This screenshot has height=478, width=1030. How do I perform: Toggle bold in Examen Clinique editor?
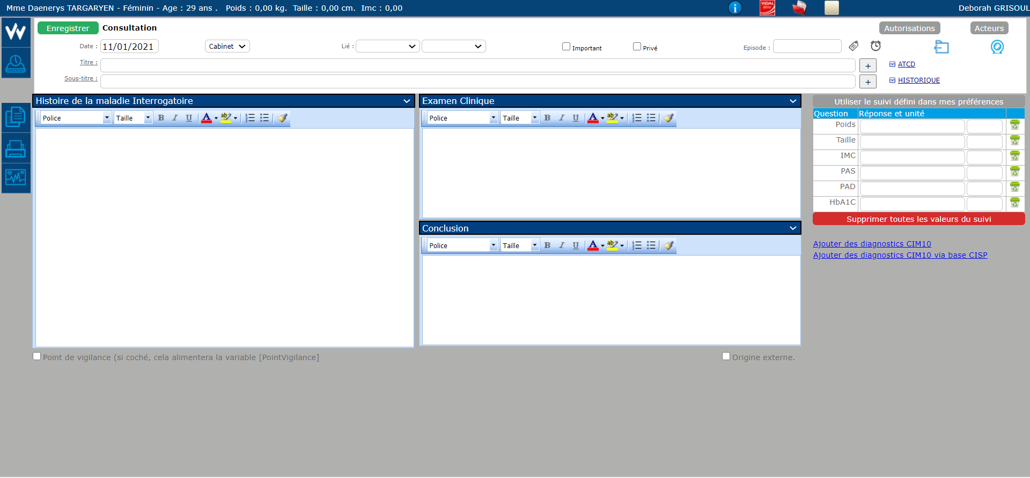[547, 118]
